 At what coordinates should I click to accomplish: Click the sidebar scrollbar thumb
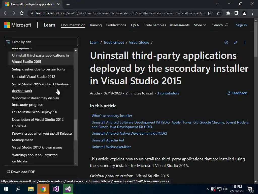(x=76, y=130)
